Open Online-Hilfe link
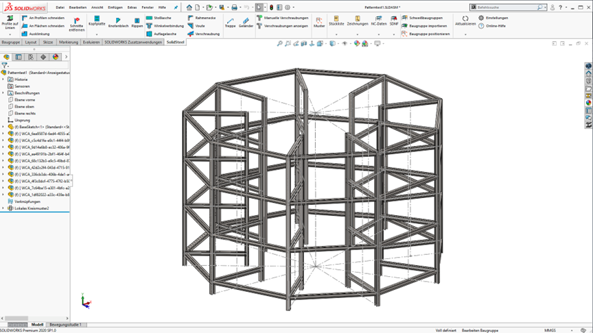The width and height of the screenshot is (593, 333). 494,25
